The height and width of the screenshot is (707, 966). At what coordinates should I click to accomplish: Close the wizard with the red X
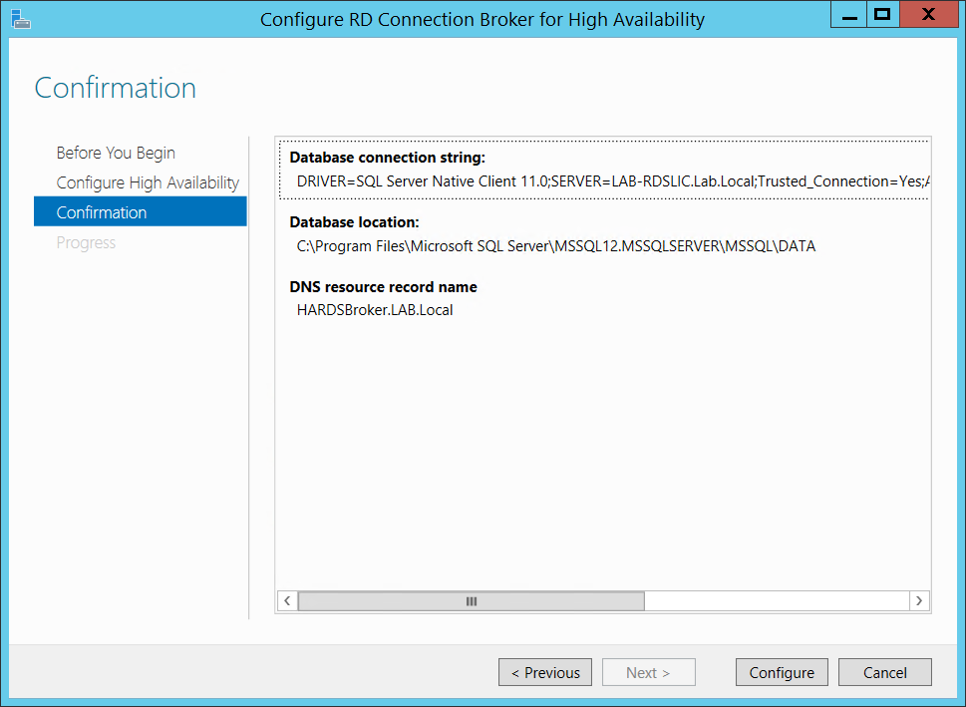(x=927, y=15)
